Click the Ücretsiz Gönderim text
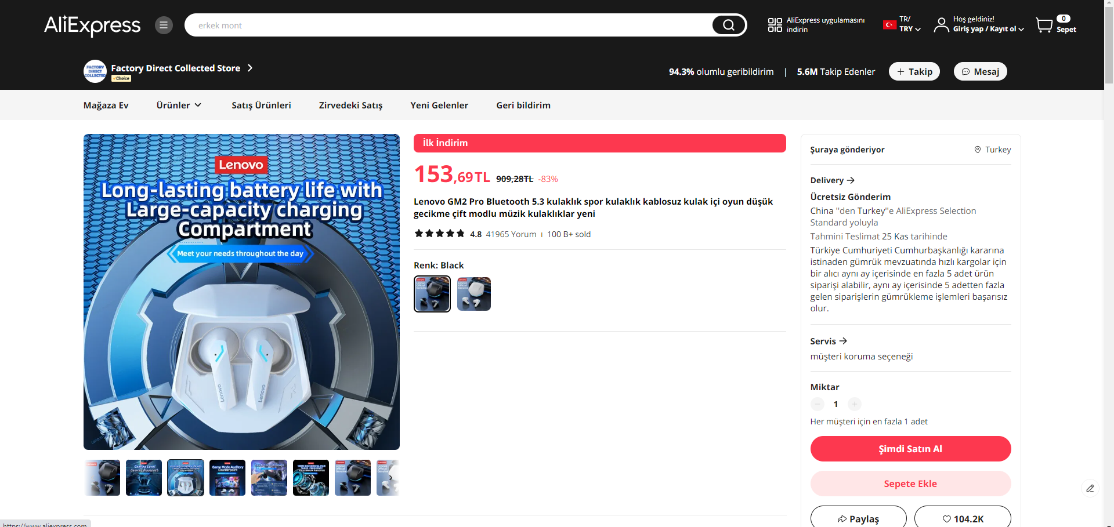 point(851,197)
